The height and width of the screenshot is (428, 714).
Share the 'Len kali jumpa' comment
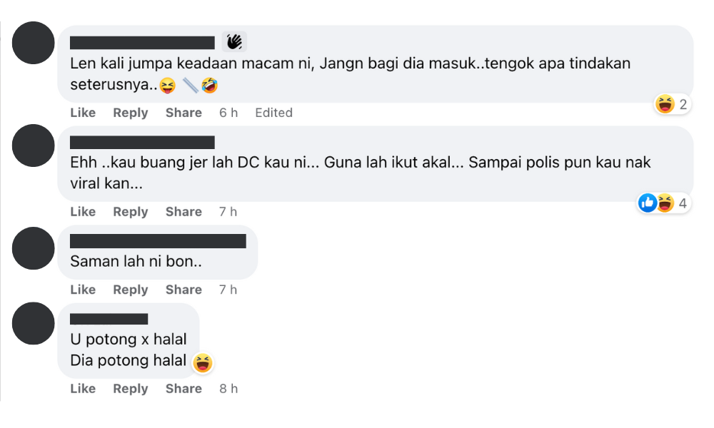(183, 113)
